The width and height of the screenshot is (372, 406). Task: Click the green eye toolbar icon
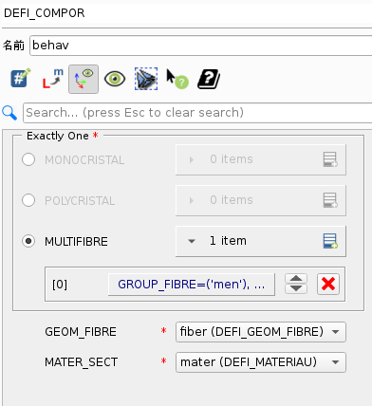(x=115, y=79)
